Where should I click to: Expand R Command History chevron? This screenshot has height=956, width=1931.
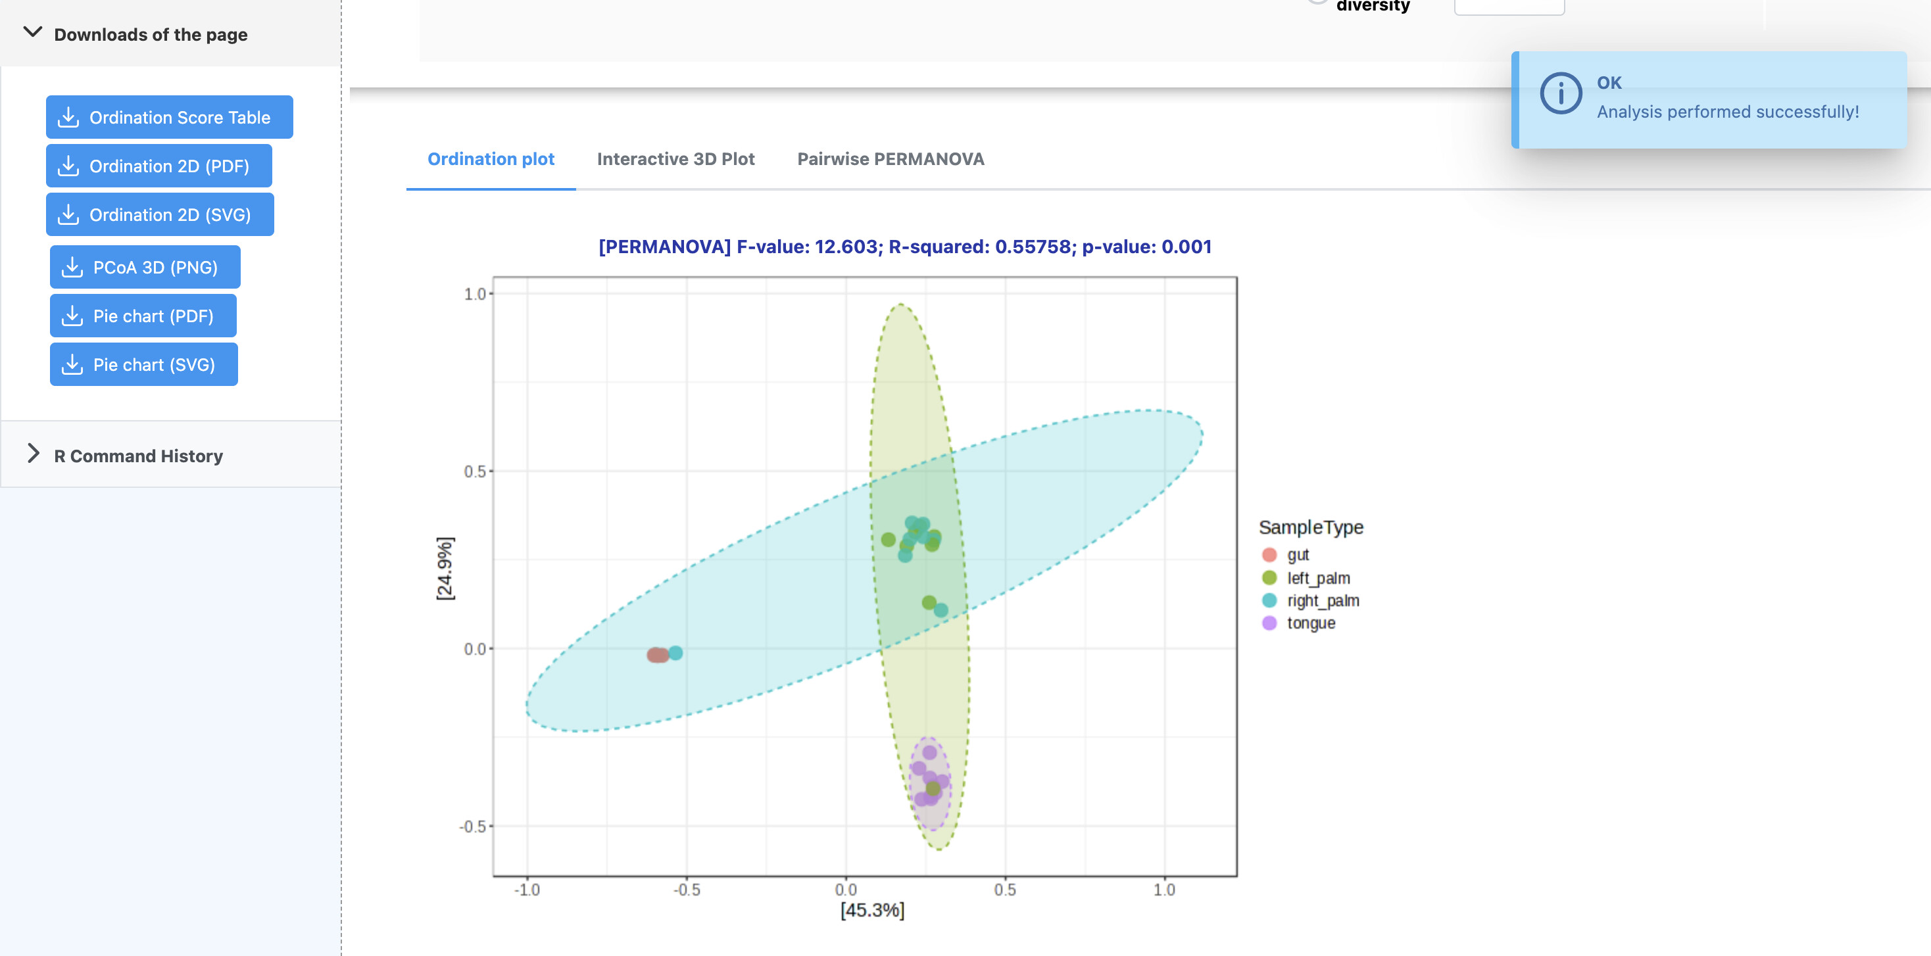[x=33, y=453]
